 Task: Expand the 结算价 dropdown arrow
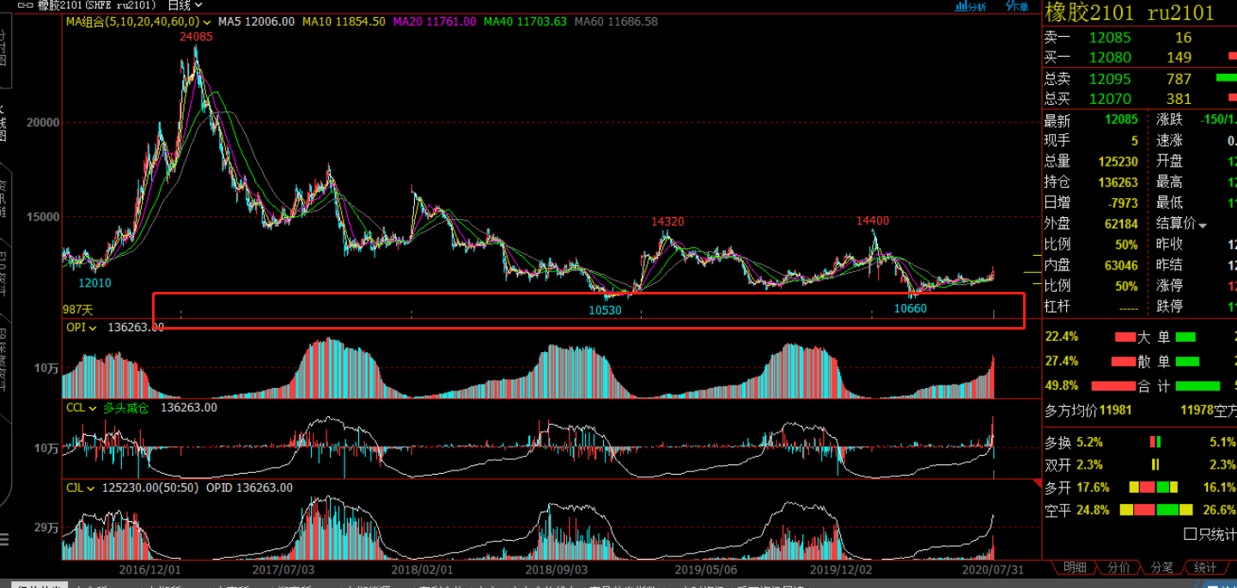1203,225
